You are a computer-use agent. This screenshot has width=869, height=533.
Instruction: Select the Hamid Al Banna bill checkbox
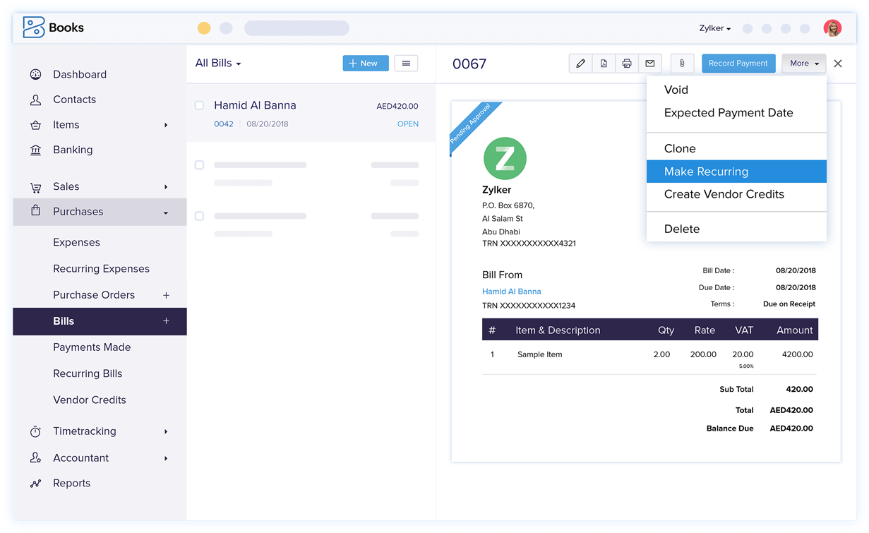tap(199, 105)
